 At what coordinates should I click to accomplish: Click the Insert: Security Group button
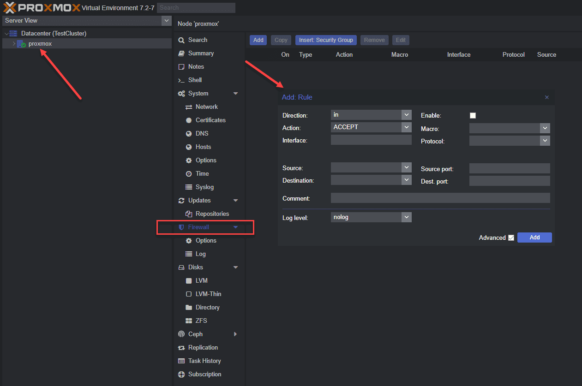click(x=326, y=40)
